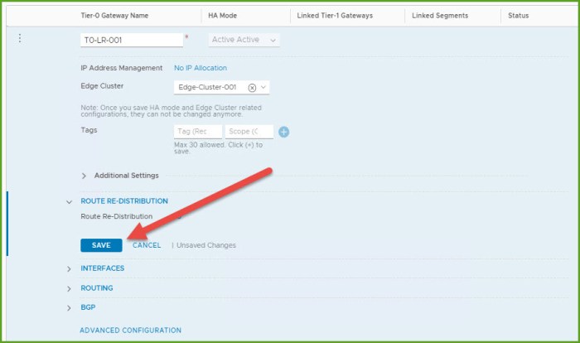580x343 pixels.
Task: Open the three-dot actions menu for T0-LR-001
Action: point(20,39)
